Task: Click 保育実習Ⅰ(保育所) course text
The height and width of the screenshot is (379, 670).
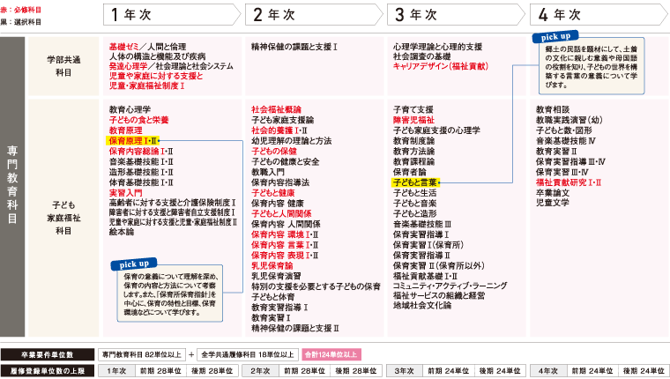Action: coord(428,245)
